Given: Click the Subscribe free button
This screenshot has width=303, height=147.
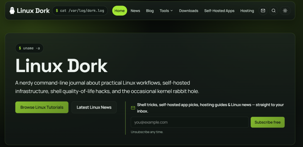Looking at the screenshot, I should [267, 122].
